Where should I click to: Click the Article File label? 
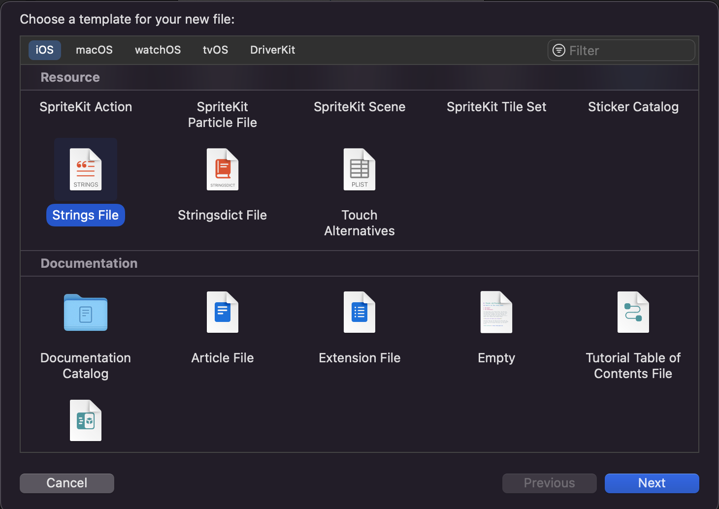223,358
